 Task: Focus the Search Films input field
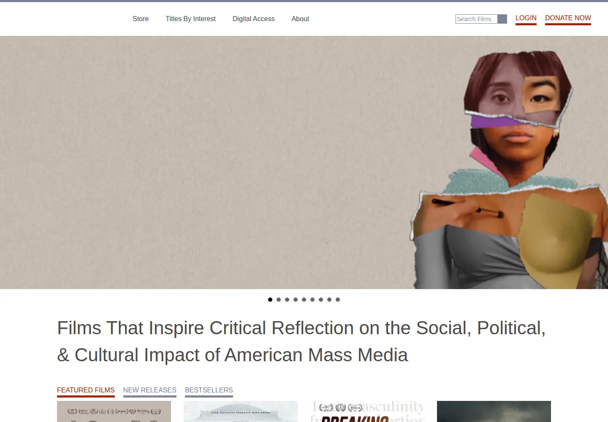click(476, 19)
